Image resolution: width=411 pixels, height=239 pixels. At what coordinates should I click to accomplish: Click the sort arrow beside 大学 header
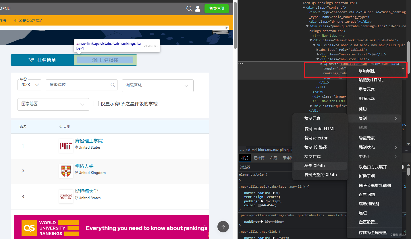(61, 127)
